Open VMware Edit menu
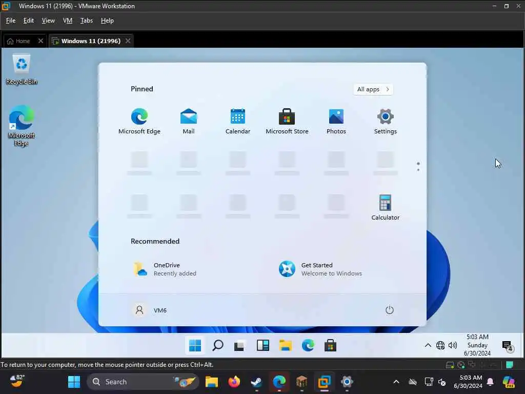The image size is (525, 394). click(x=29, y=21)
